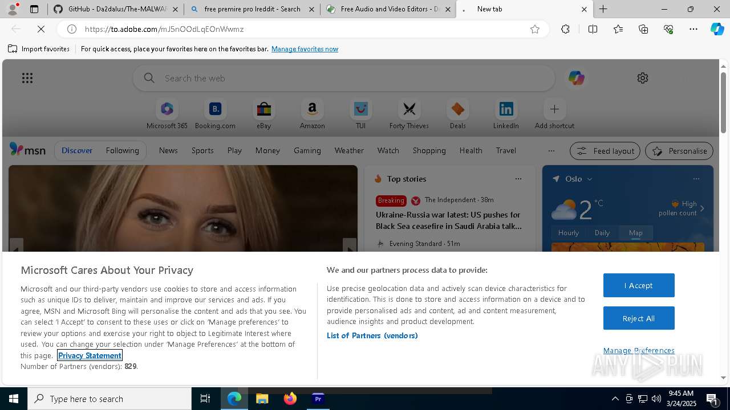Open the Travel category

tap(506, 150)
